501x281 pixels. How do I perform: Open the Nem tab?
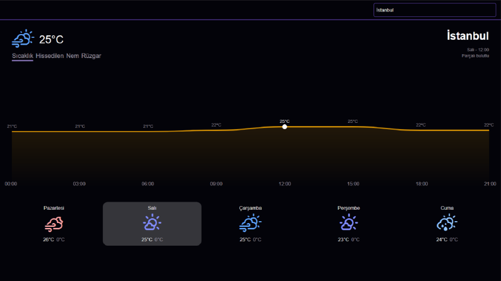tap(73, 55)
